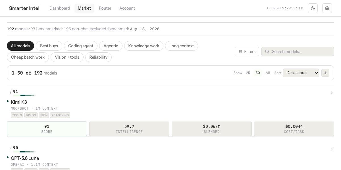
Task: Click the TOOLS tag on Kimi K3
Action: (17, 115)
